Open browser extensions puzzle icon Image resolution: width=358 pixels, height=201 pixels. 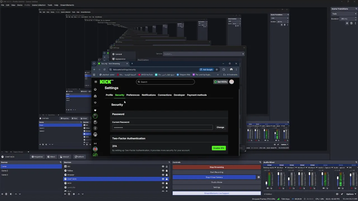(223, 70)
